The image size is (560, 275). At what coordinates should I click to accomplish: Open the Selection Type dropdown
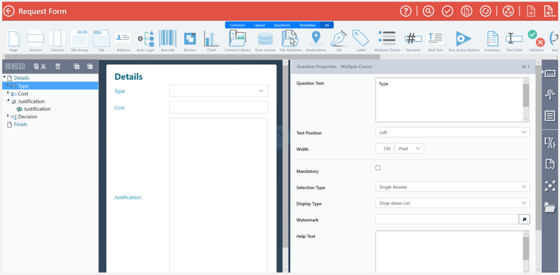(x=452, y=187)
